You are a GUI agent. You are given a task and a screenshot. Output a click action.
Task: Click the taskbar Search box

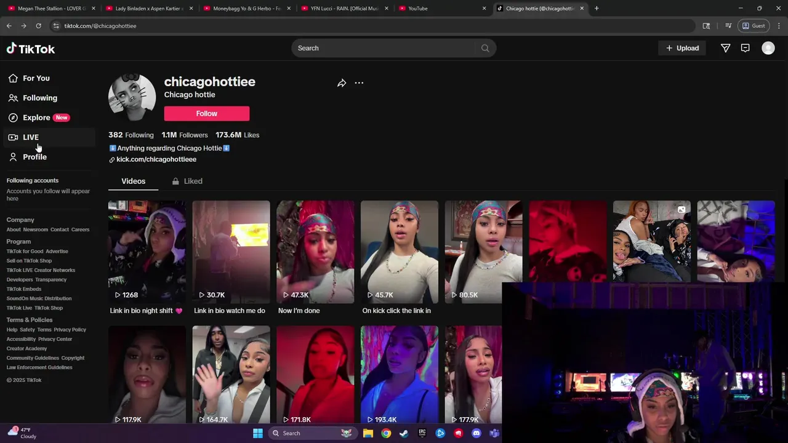click(313, 433)
